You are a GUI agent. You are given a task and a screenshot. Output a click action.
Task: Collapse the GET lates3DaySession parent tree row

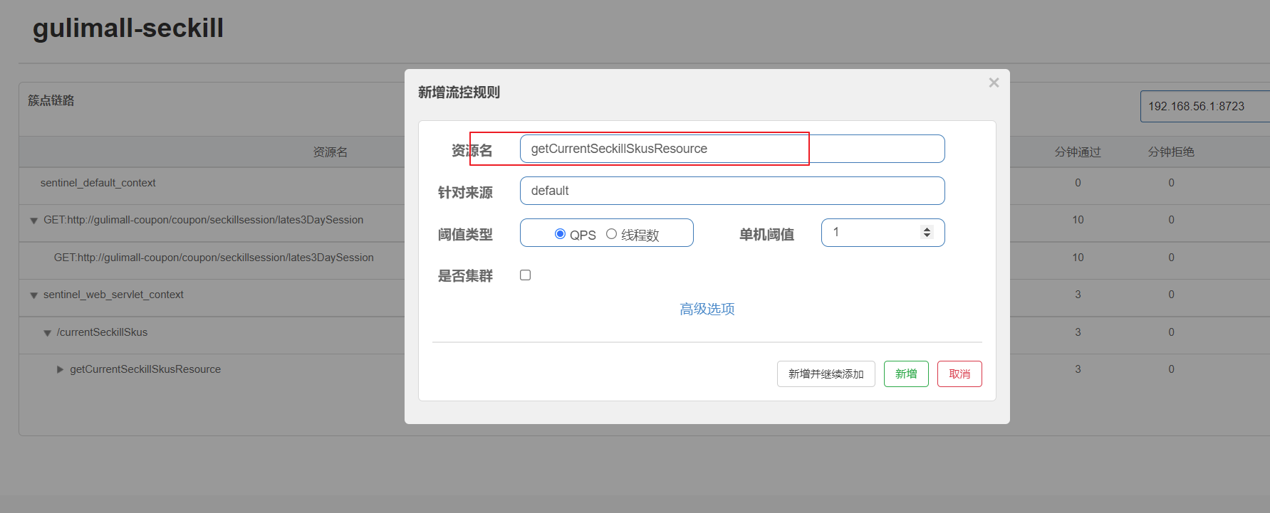click(33, 221)
